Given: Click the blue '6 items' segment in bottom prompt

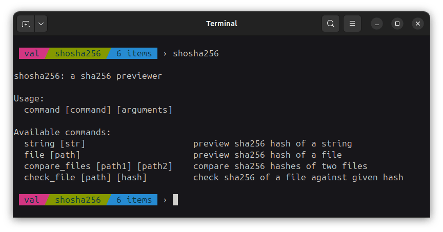Looking at the screenshot, I should (134, 200).
